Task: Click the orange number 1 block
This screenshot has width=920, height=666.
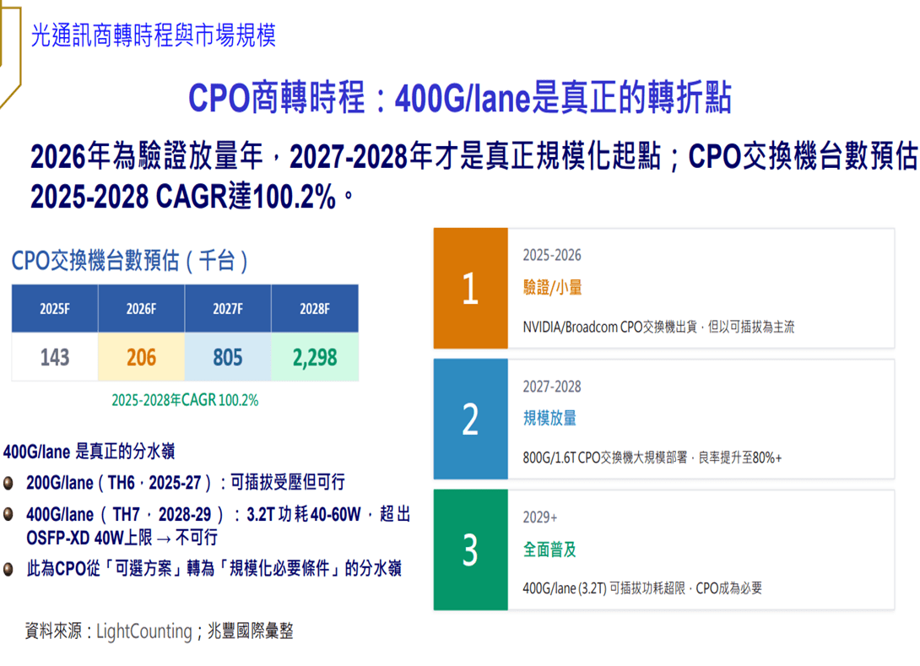Action: tap(471, 288)
